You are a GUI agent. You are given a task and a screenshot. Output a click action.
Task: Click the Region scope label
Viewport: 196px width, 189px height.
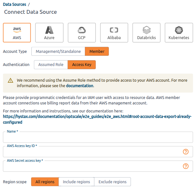click(x=15, y=182)
